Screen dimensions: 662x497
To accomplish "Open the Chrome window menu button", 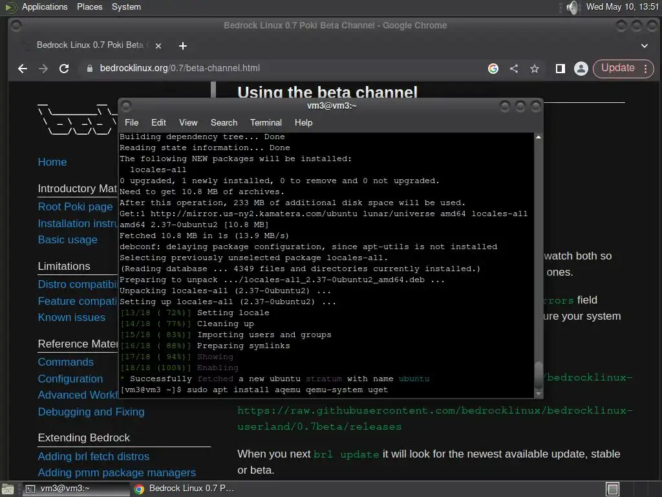I will (x=16, y=25).
